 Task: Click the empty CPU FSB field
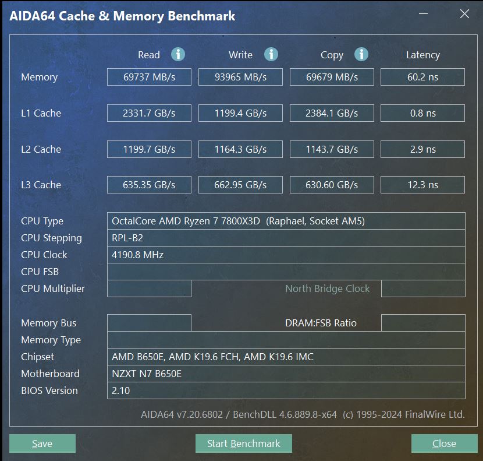(x=286, y=272)
